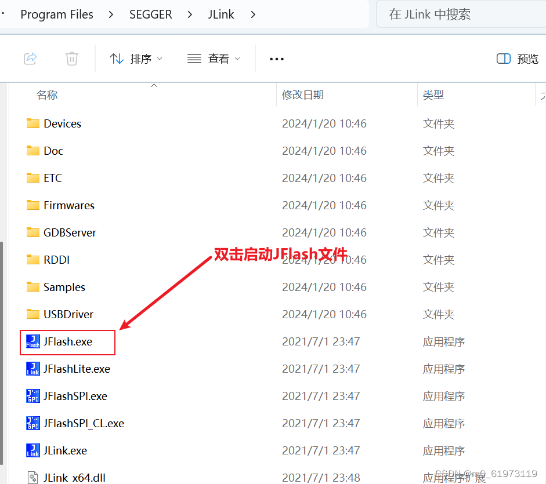Select the RDDI folder icon
Viewport: 546px width, 484px height.
(32, 260)
